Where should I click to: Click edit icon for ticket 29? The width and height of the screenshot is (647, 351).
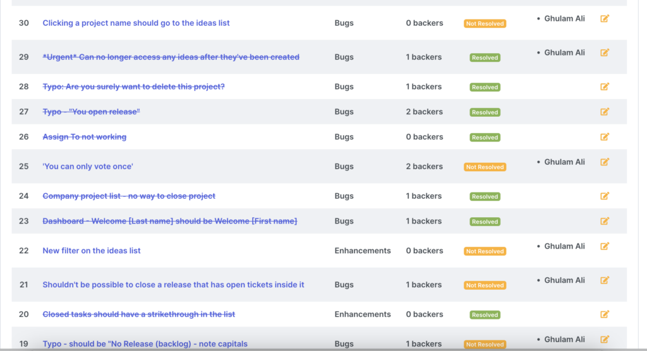[x=605, y=53]
